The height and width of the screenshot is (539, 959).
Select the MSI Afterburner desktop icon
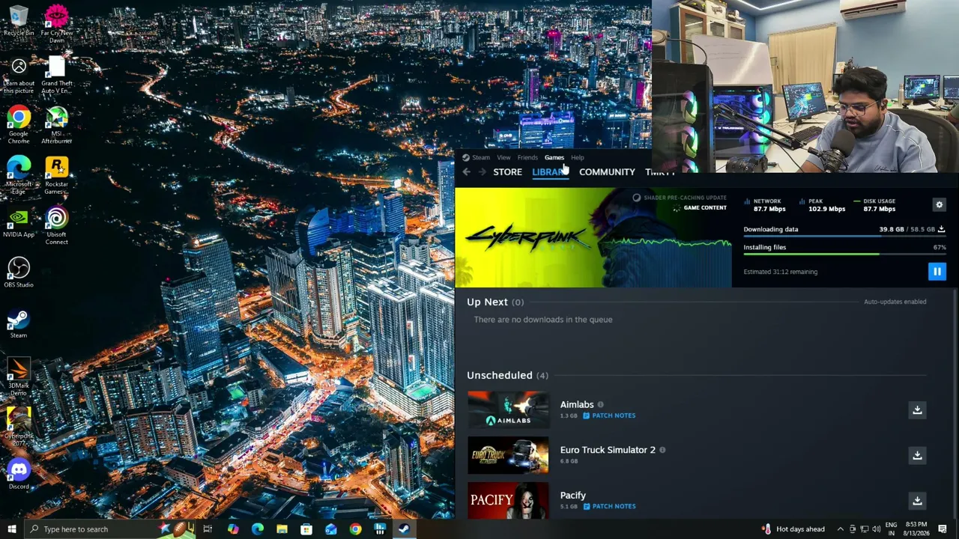click(x=56, y=125)
